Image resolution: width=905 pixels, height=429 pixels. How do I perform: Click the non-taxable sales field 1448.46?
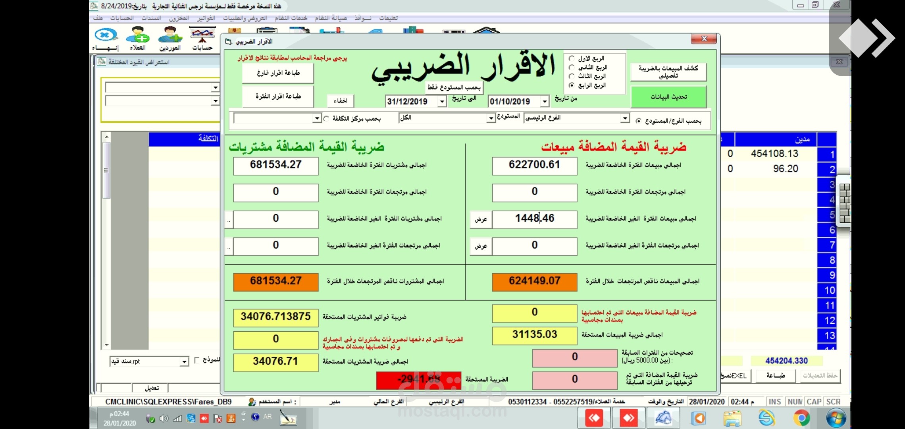(x=534, y=219)
